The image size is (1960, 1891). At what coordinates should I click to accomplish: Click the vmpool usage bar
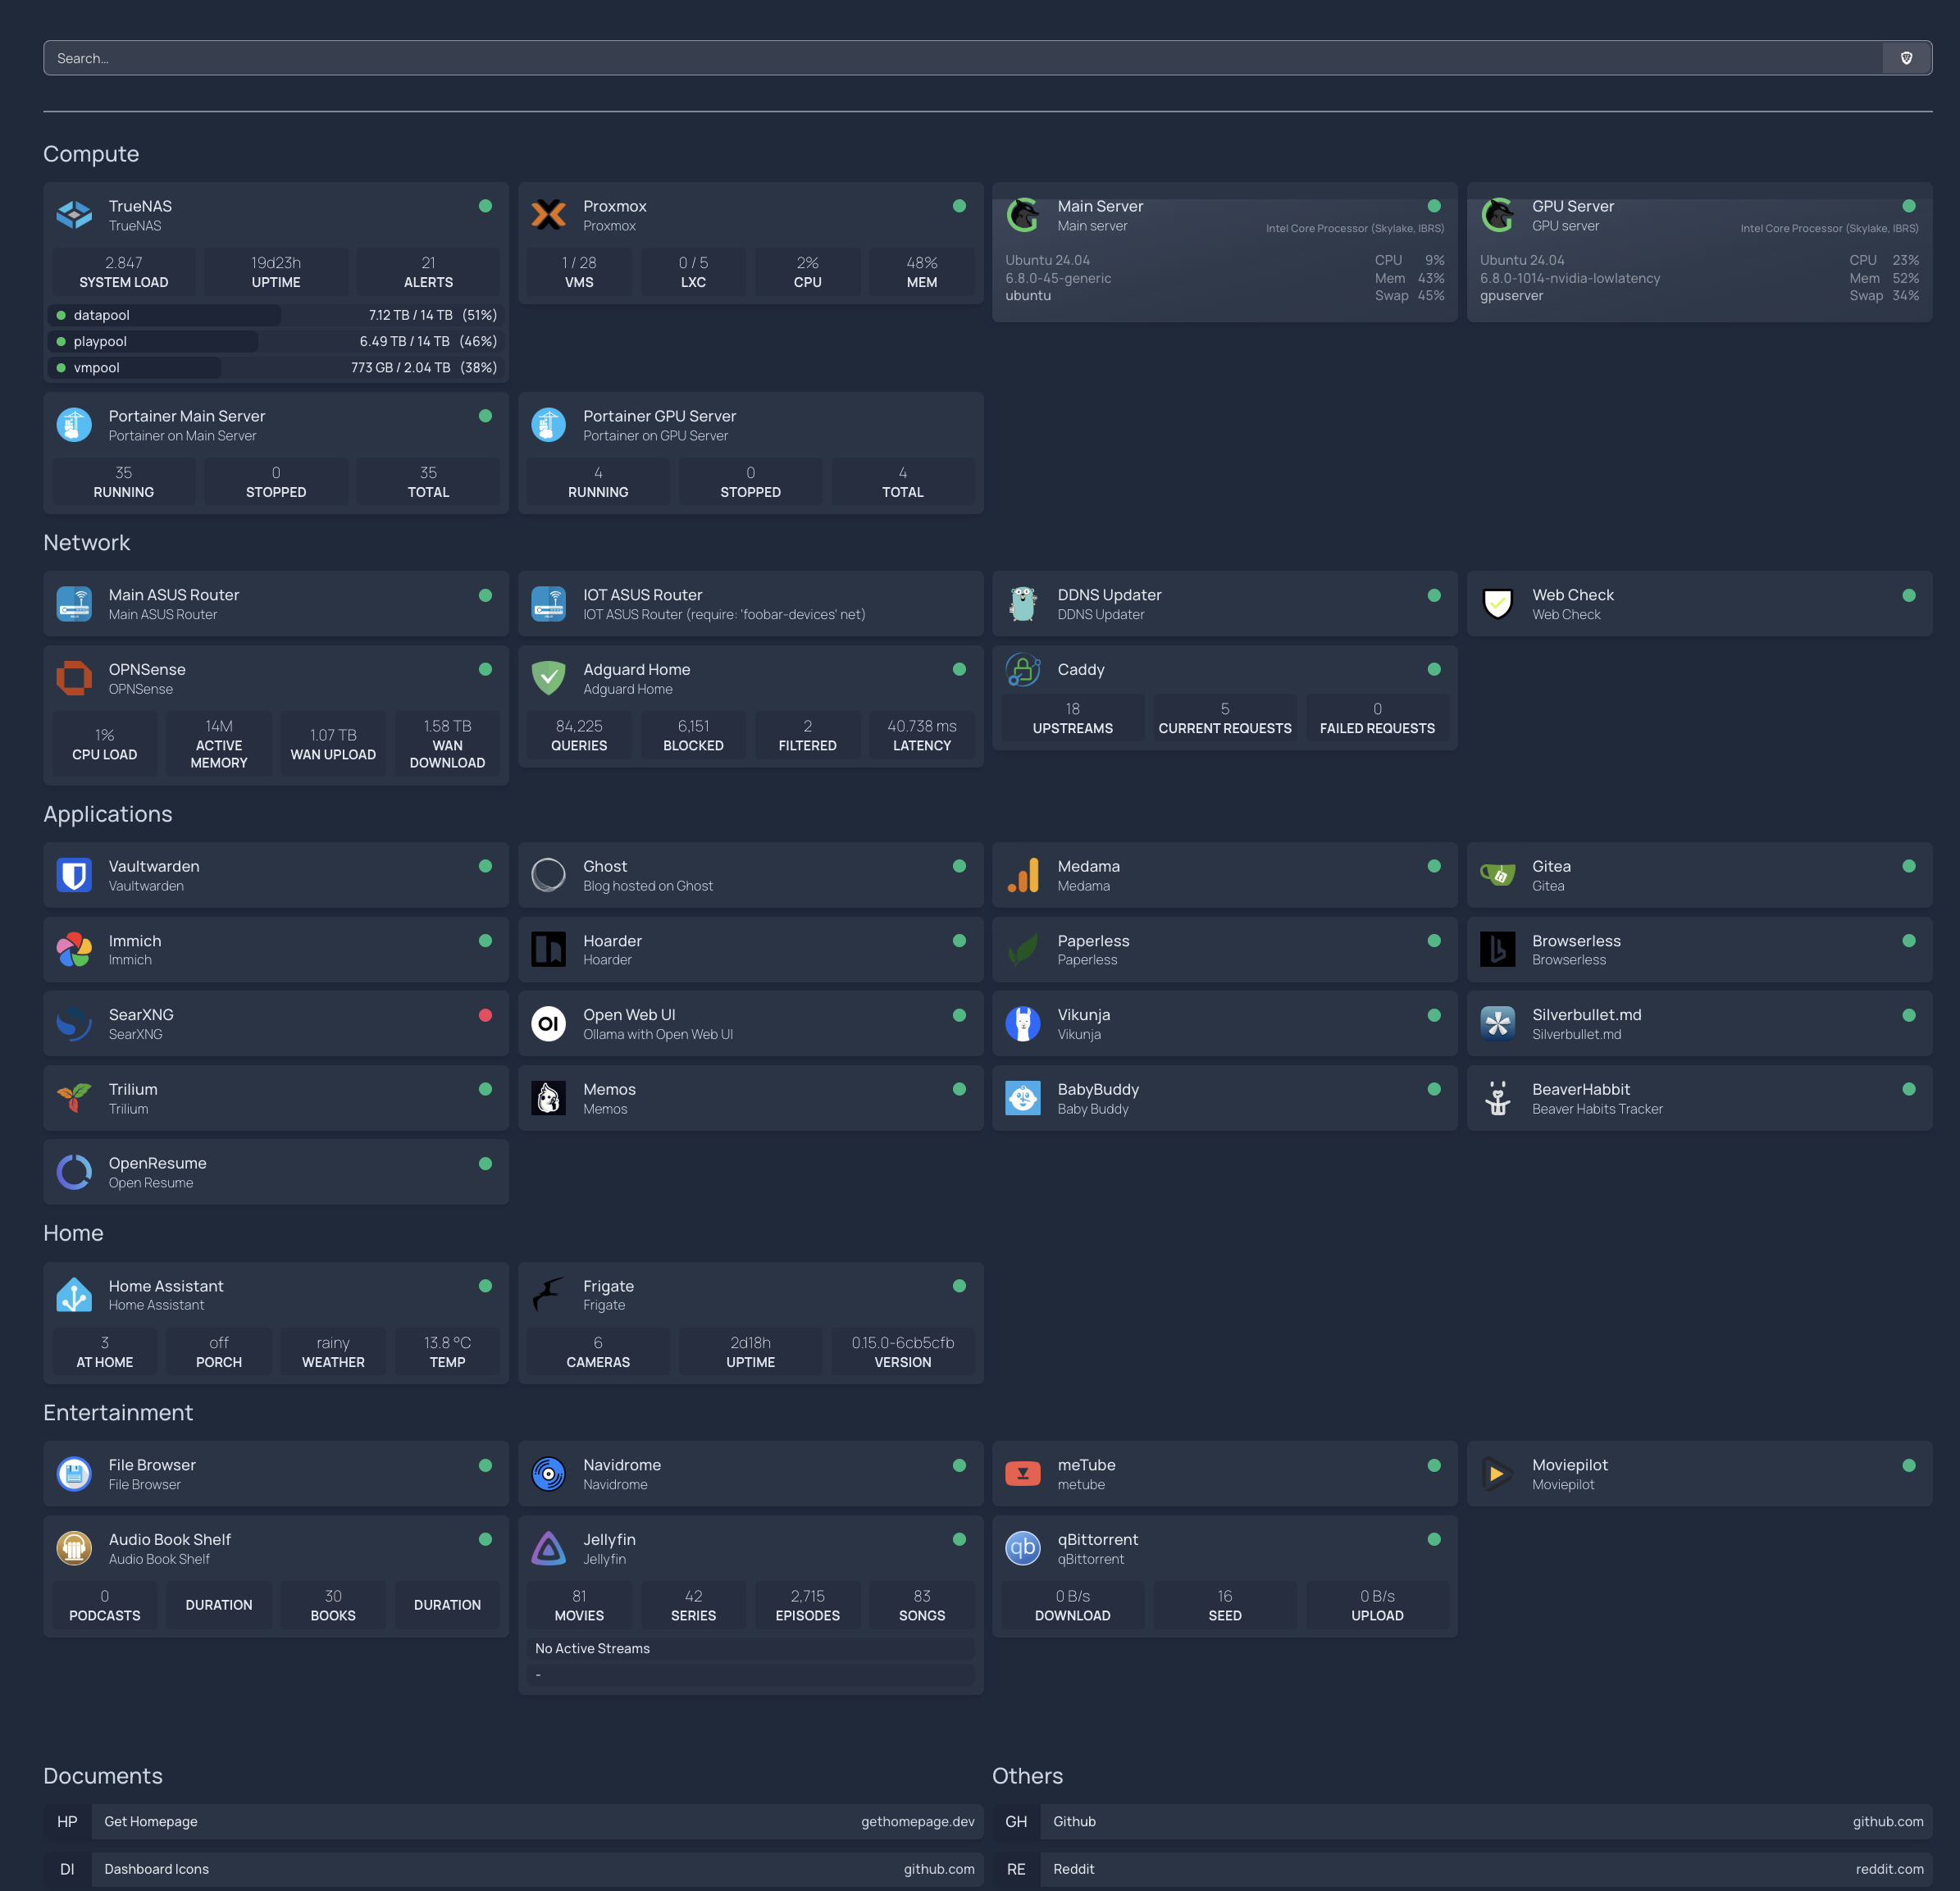click(276, 367)
